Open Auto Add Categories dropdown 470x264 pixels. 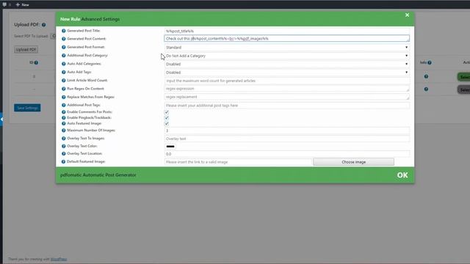click(x=287, y=64)
